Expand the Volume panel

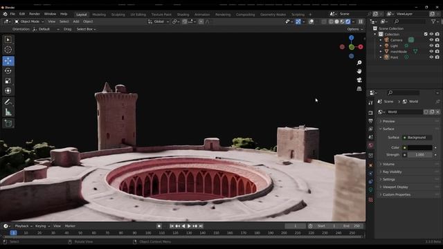tap(408, 164)
